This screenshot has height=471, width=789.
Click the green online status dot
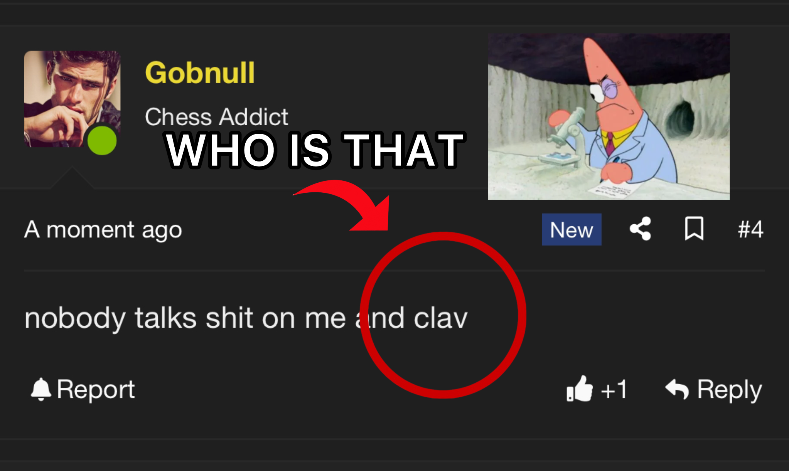point(102,140)
